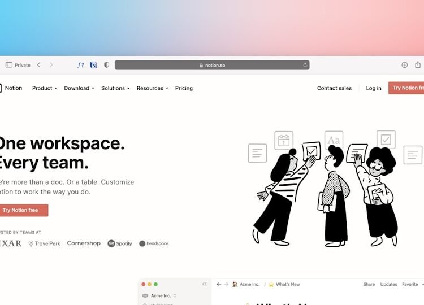424x305 pixels.
Task: Open What's New breadcrumb in preview
Action: tap(284, 284)
